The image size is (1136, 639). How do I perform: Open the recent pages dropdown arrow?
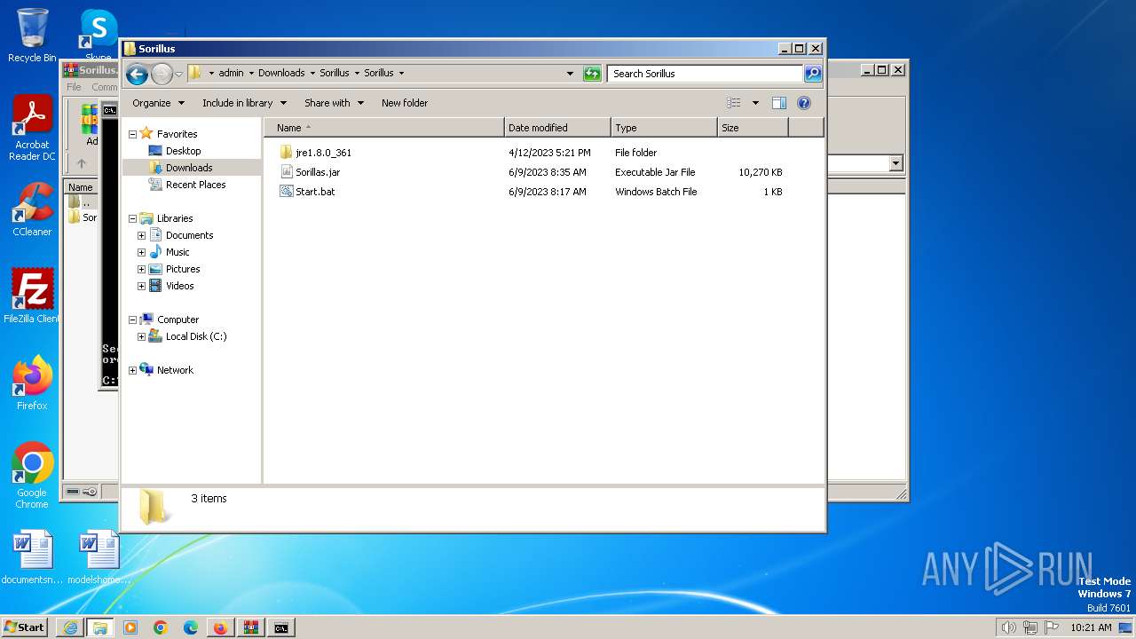tap(178, 74)
